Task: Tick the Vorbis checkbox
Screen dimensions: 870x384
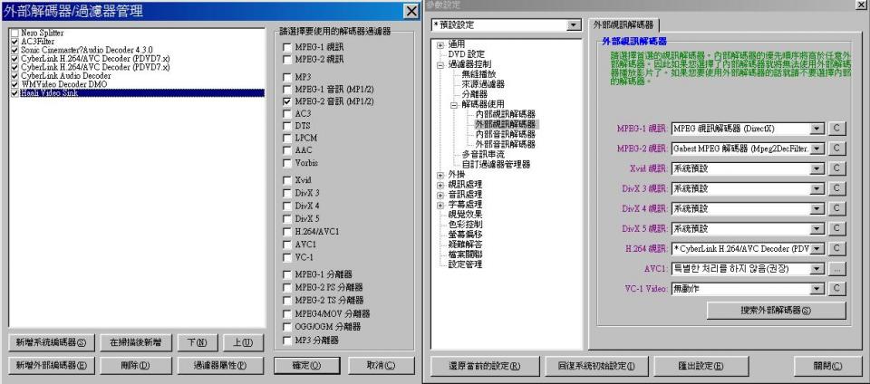Action: click(286, 163)
